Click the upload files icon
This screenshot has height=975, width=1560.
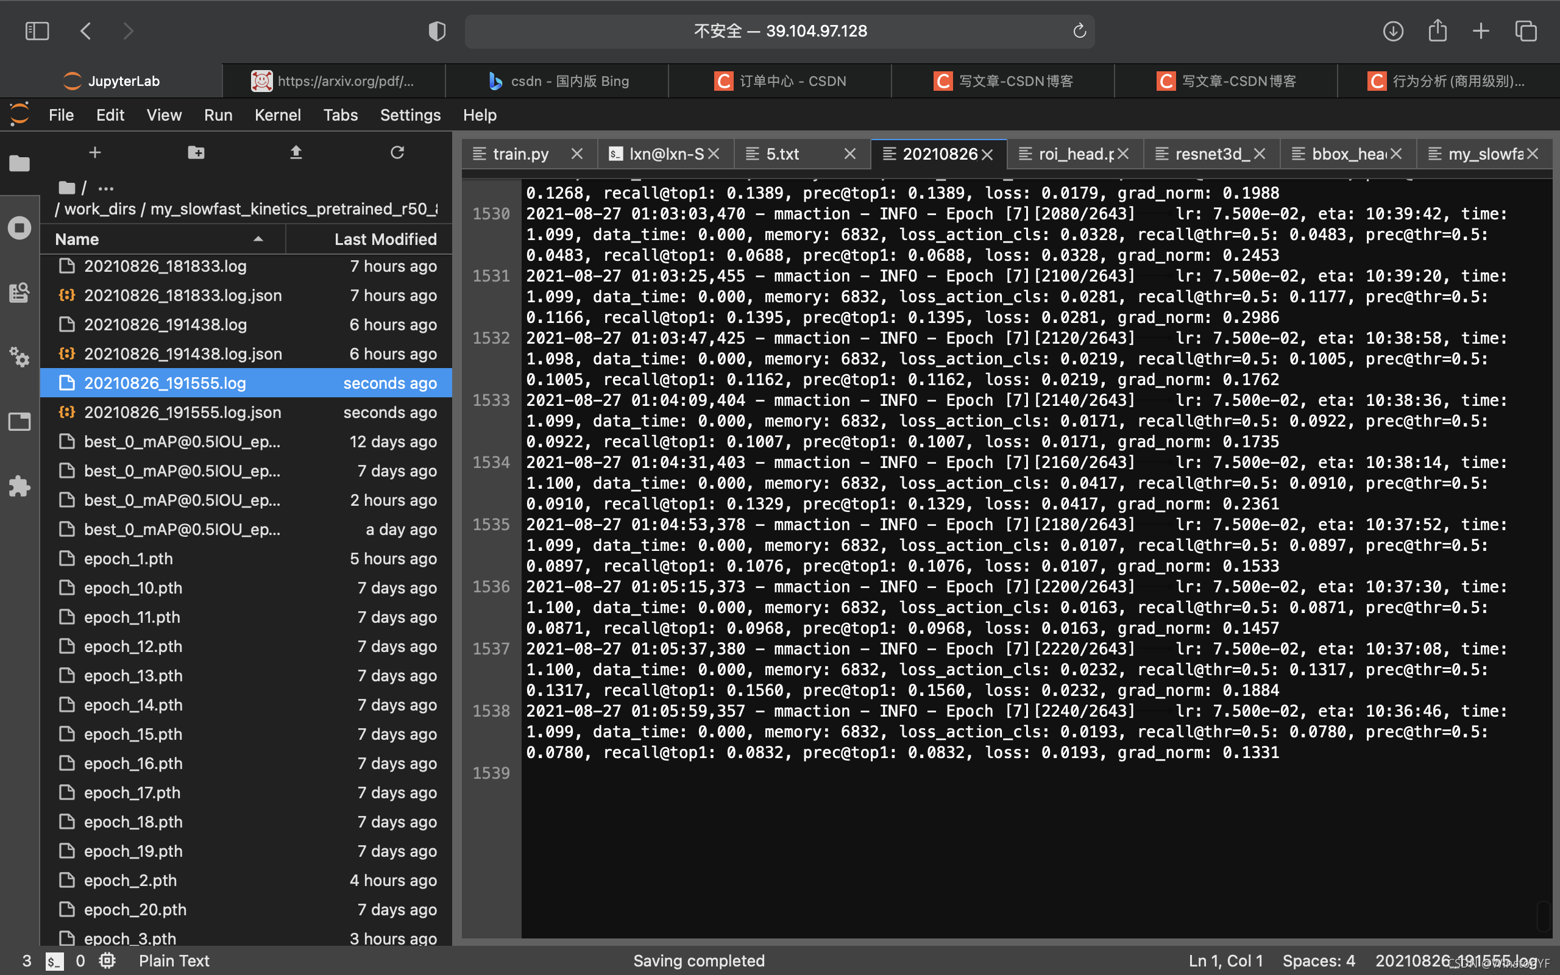pos(296,153)
